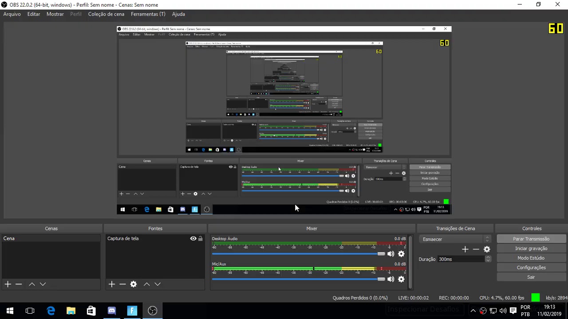The width and height of the screenshot is (568, 319).
Task: Open the notification center icon
Action: coord(513,311)
